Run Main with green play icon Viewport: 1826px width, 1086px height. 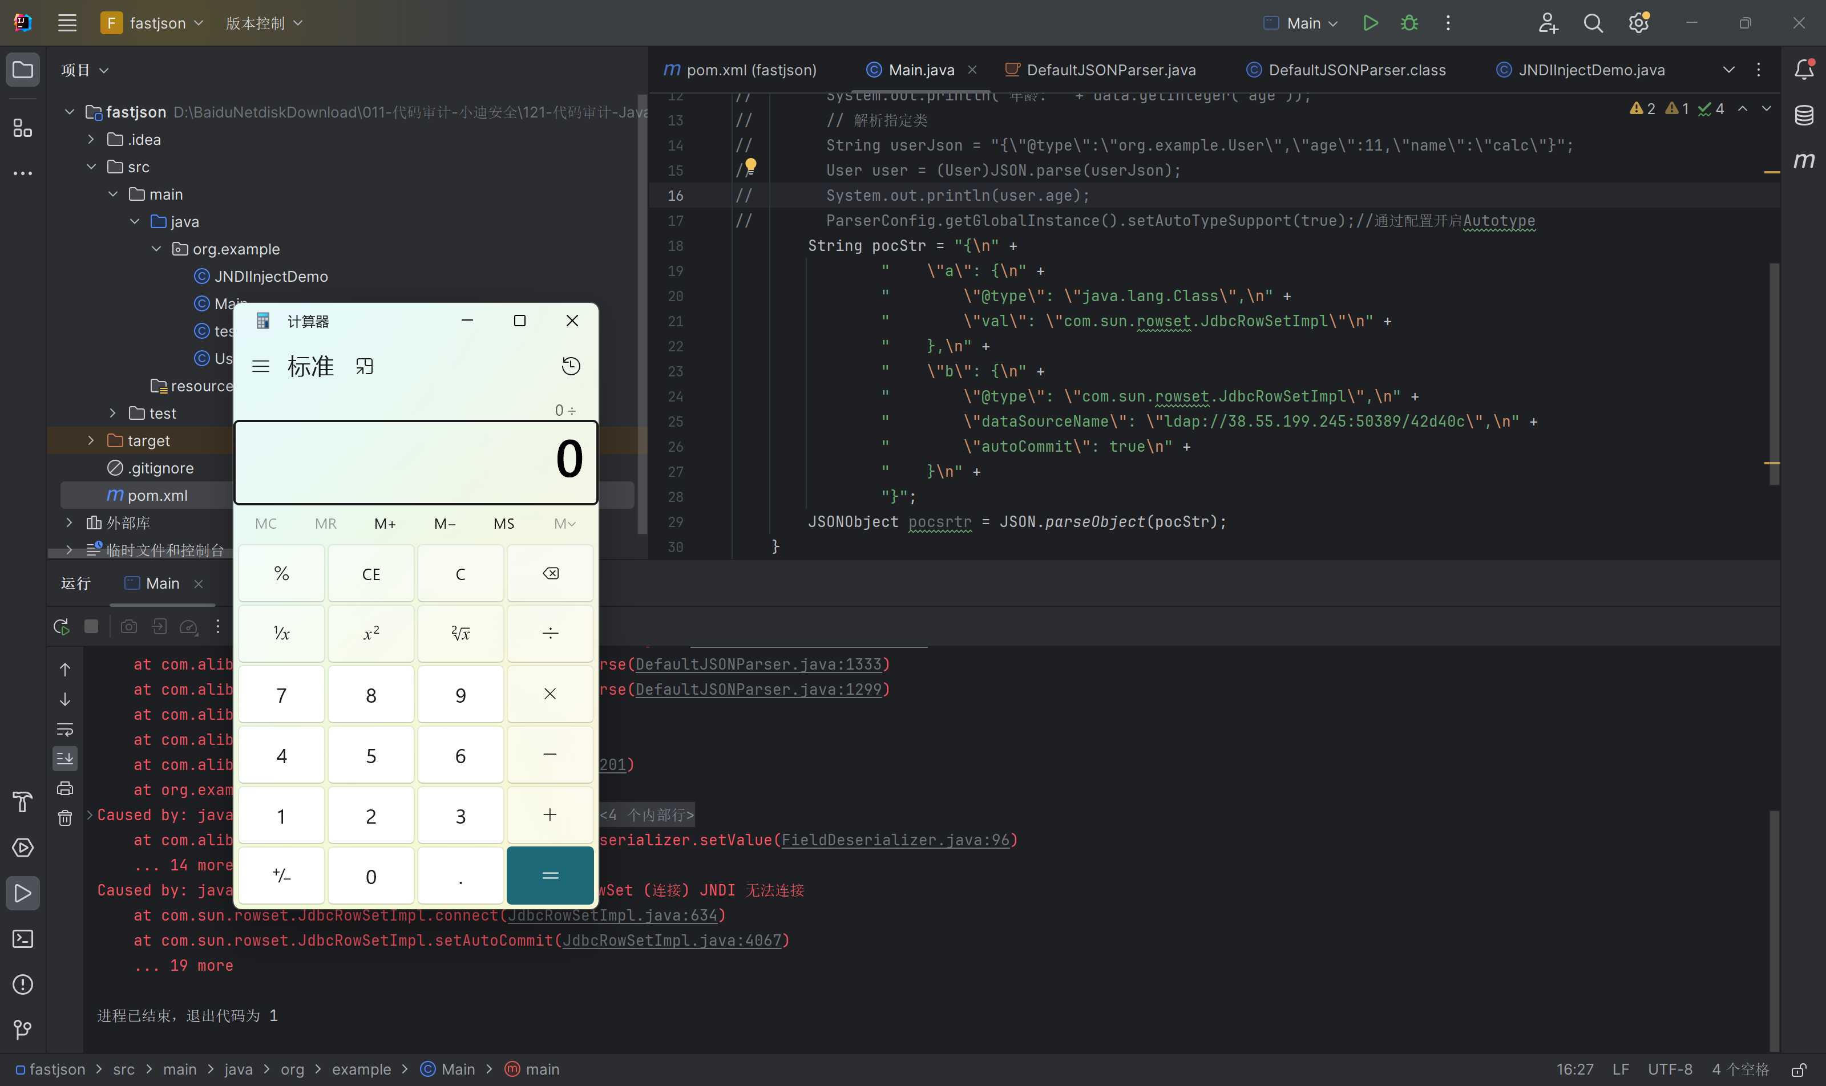pos(1371,23)
